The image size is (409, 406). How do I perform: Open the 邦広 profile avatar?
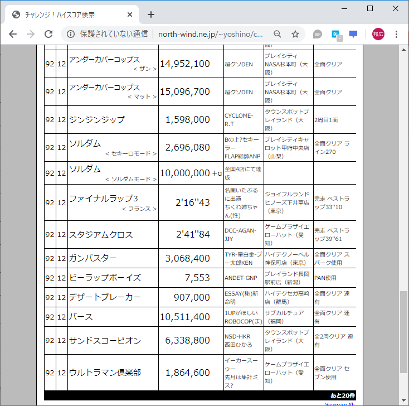pyautogui.click(x=378, y=34)
